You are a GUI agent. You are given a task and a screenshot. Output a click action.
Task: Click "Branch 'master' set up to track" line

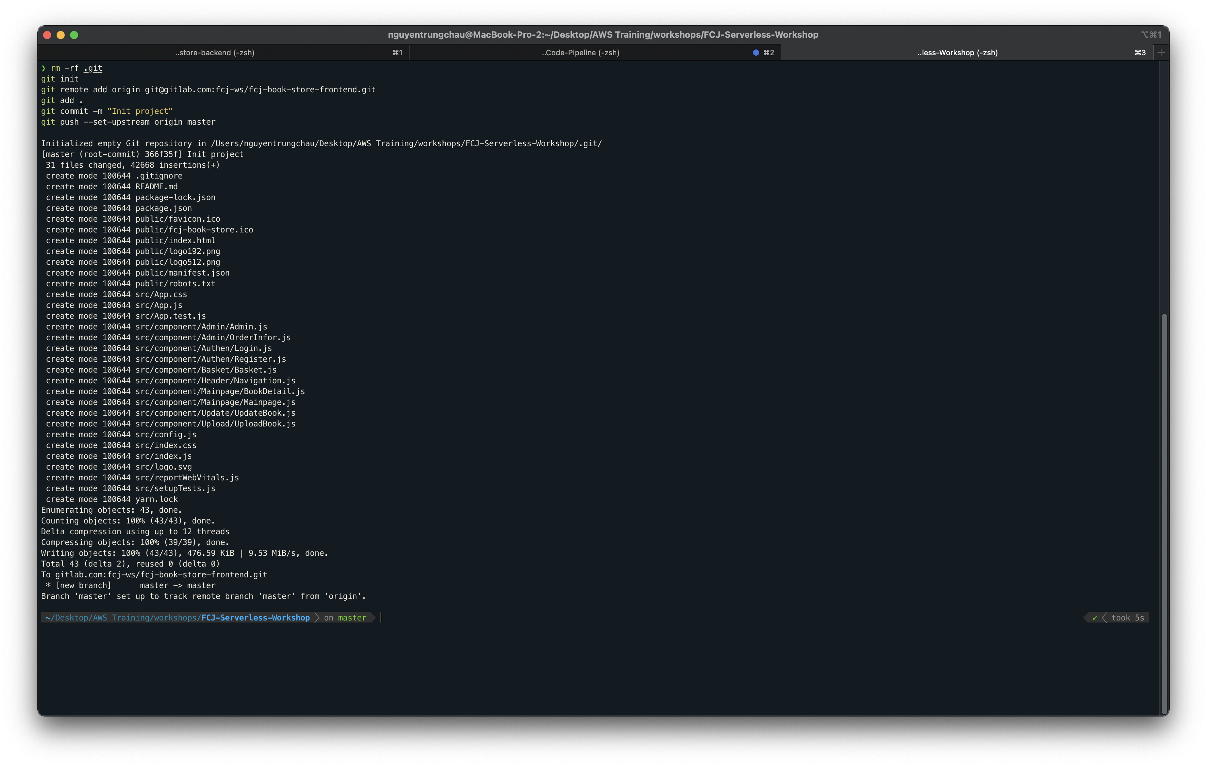tap(203, 596)
